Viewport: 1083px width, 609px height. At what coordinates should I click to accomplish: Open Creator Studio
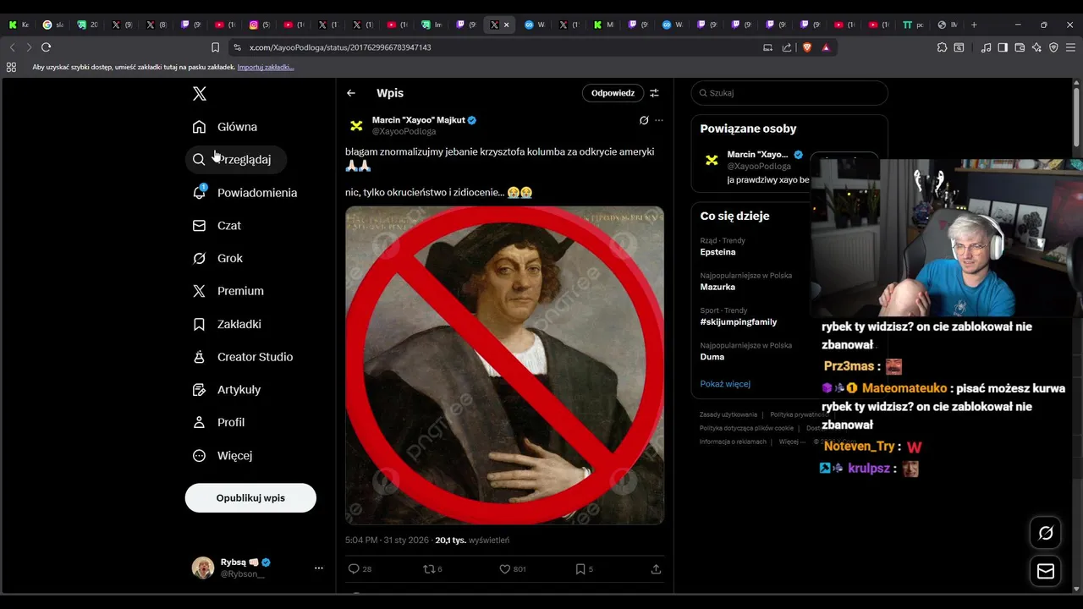click(244, 357)
